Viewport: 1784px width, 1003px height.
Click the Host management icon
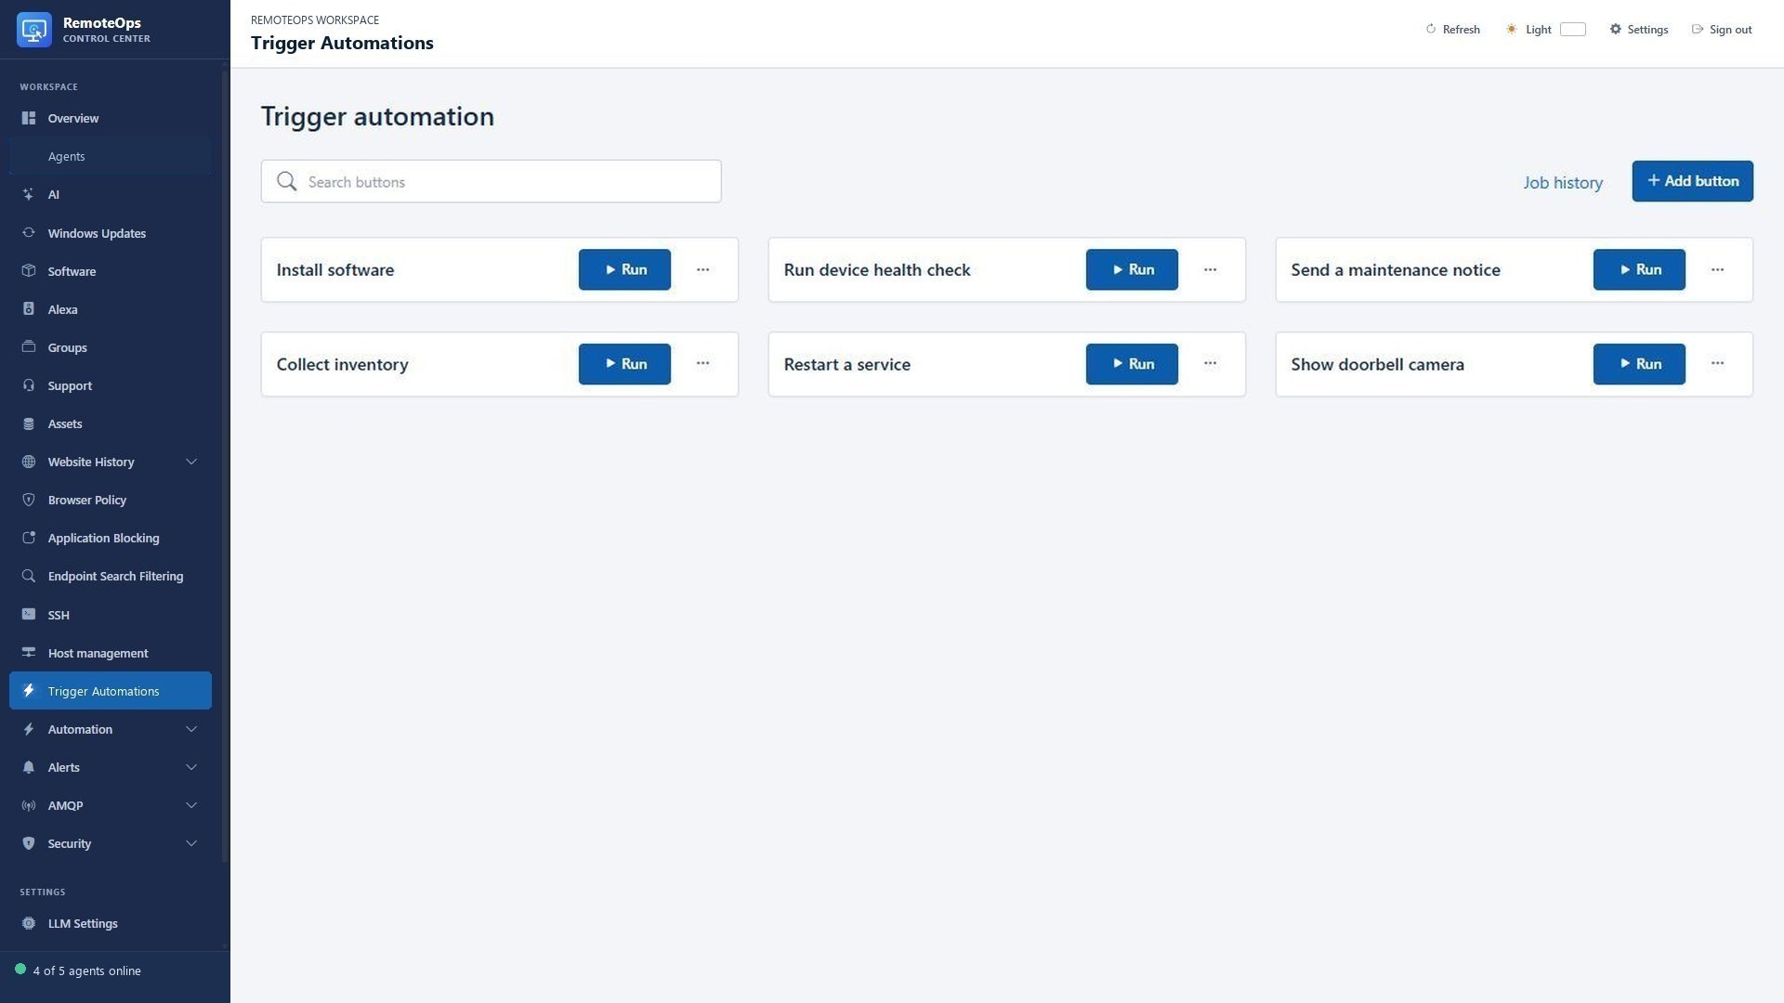point(29,653)
